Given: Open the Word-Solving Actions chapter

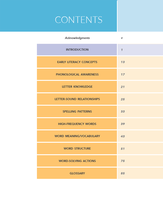Looking at the screenshot, I should (77, 161).
